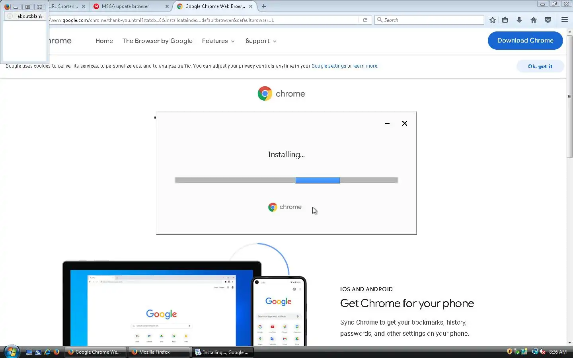Click the laptop image showing Google homepage

tap(162, 304)
